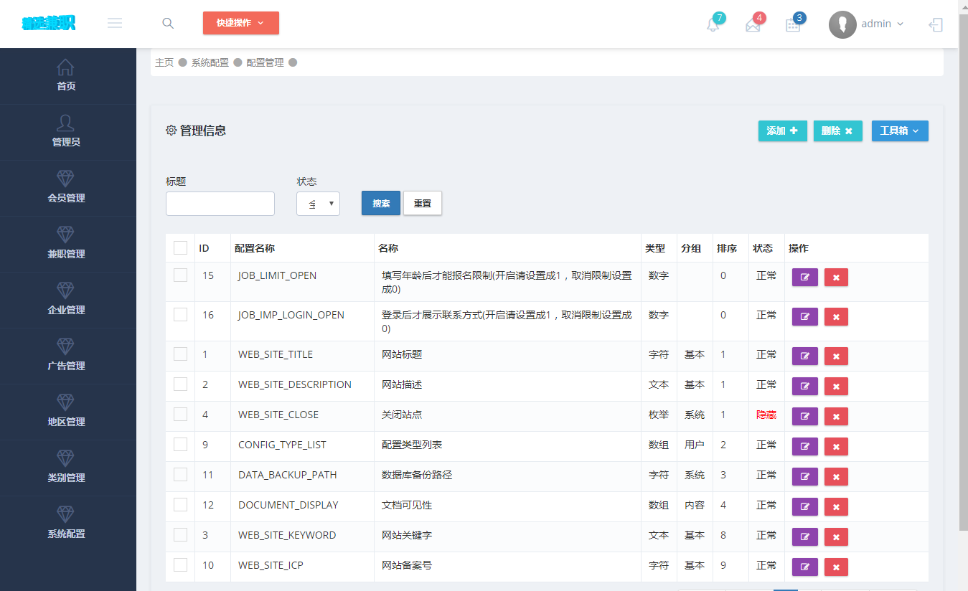Click the 删除 button at the top

tap(837, 131)
